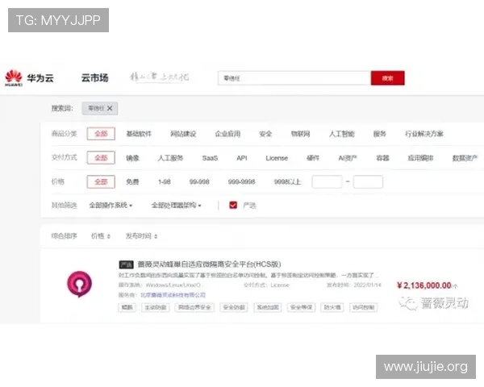Click the minimum price input field
The width and height of the screenshot is (484, 387).
327,181
